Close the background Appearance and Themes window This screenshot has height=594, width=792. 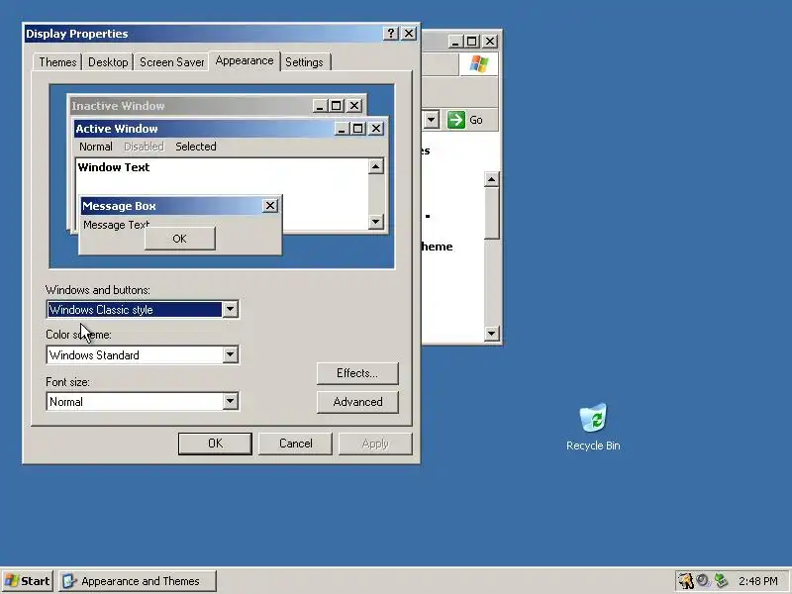click(x=489, y=41)
